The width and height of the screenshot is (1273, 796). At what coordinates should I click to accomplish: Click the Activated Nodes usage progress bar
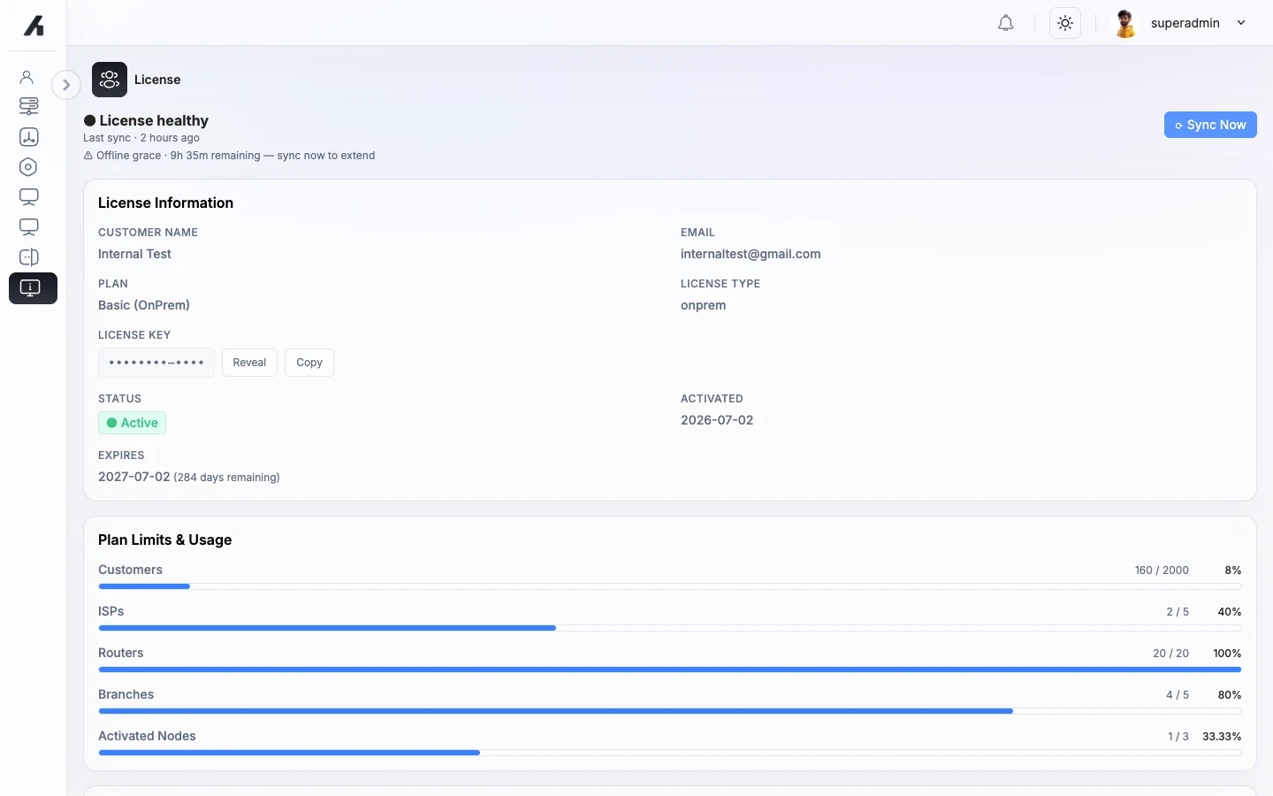pyautogui.click(x=670, y=753)
